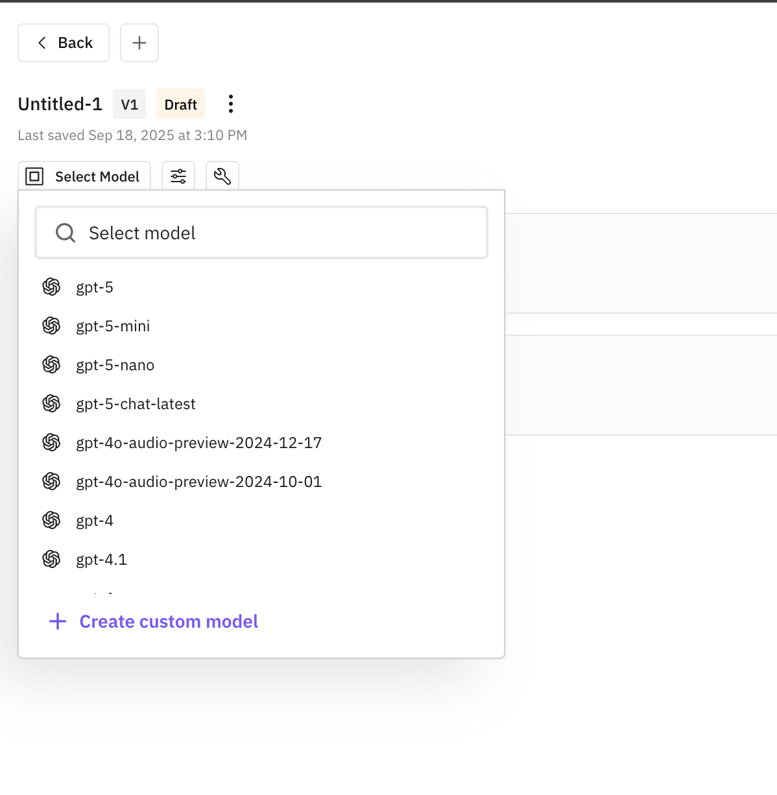The width and height of the screenshot is (777, 795).
Task: Click the OpenAI logo beside gpt-4.1
Action: tap(51, 559)
